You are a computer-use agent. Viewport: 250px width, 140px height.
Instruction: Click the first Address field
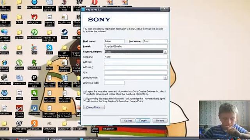136,62
